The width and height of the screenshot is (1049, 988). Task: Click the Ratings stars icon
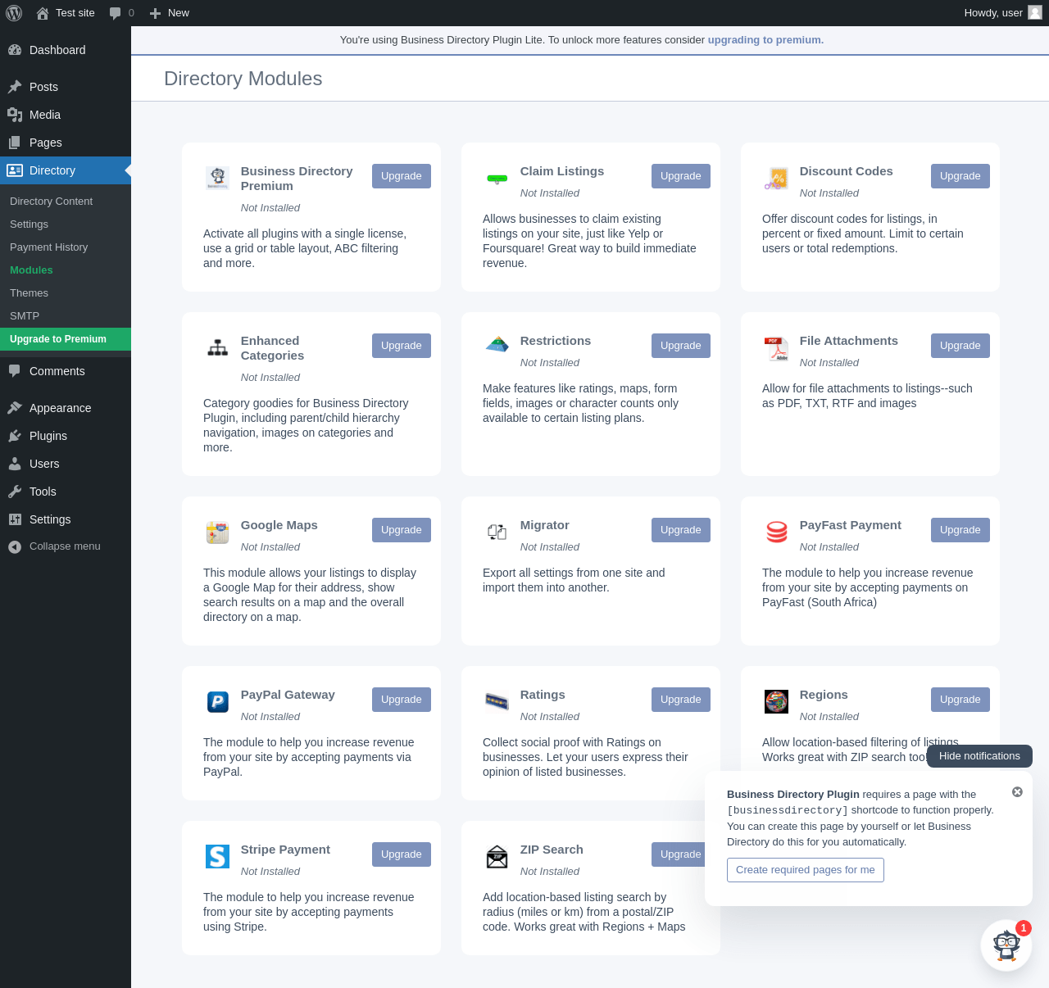(497, 701)
